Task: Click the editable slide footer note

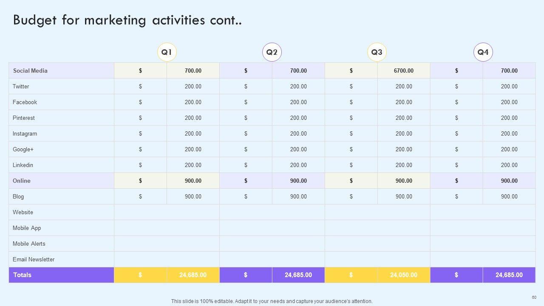Action: point(272,301)
